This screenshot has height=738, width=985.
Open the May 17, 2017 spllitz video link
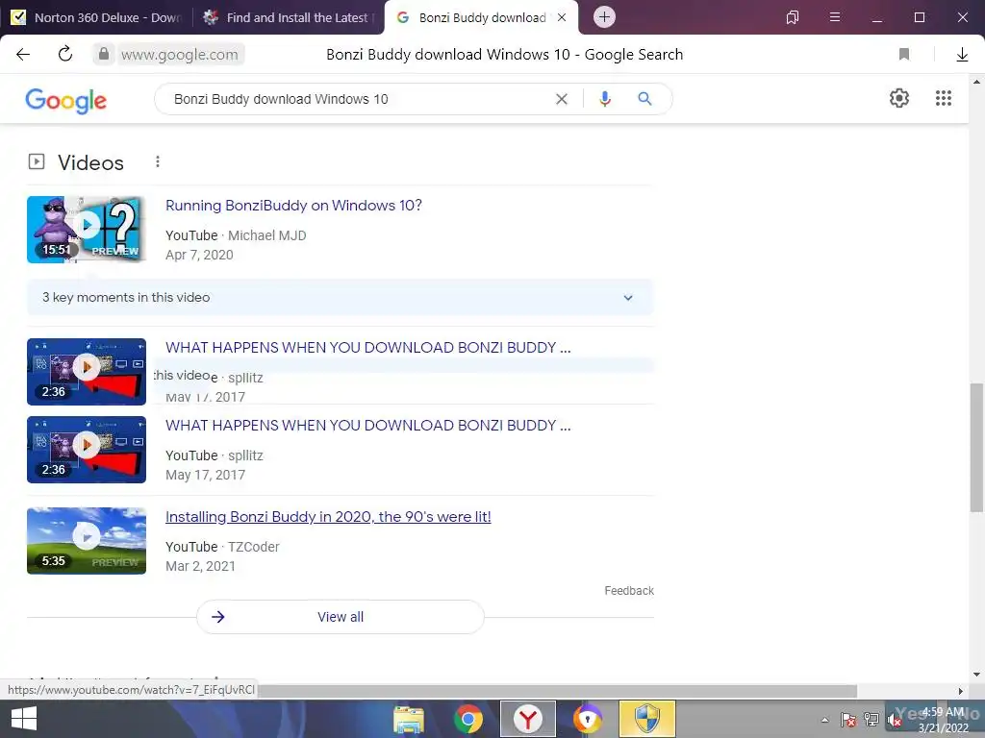(x=368, y=426)
